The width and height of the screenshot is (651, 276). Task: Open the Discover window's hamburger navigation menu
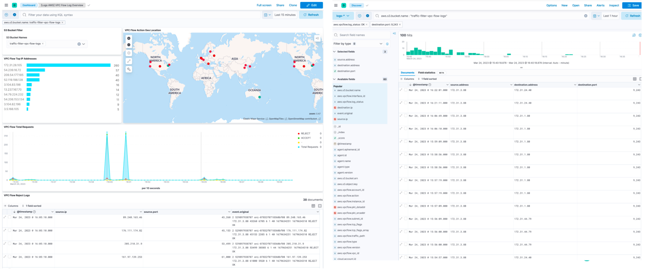pos(336,6)
